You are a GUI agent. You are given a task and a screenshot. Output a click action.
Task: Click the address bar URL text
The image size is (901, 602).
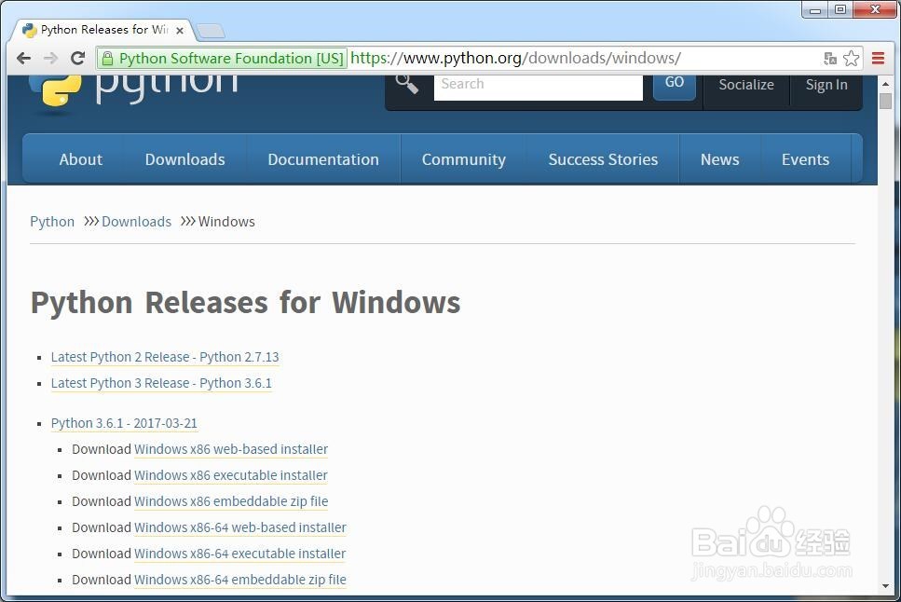click(515, 58)
